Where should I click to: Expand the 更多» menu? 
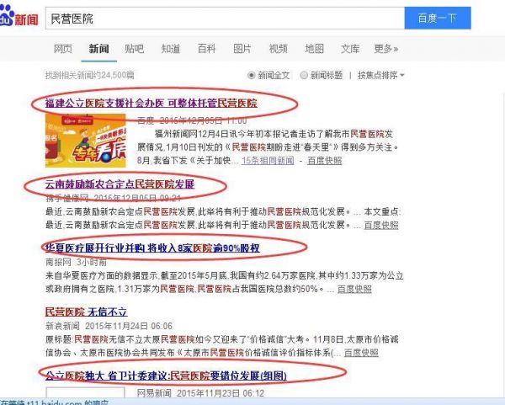point(386,49)
